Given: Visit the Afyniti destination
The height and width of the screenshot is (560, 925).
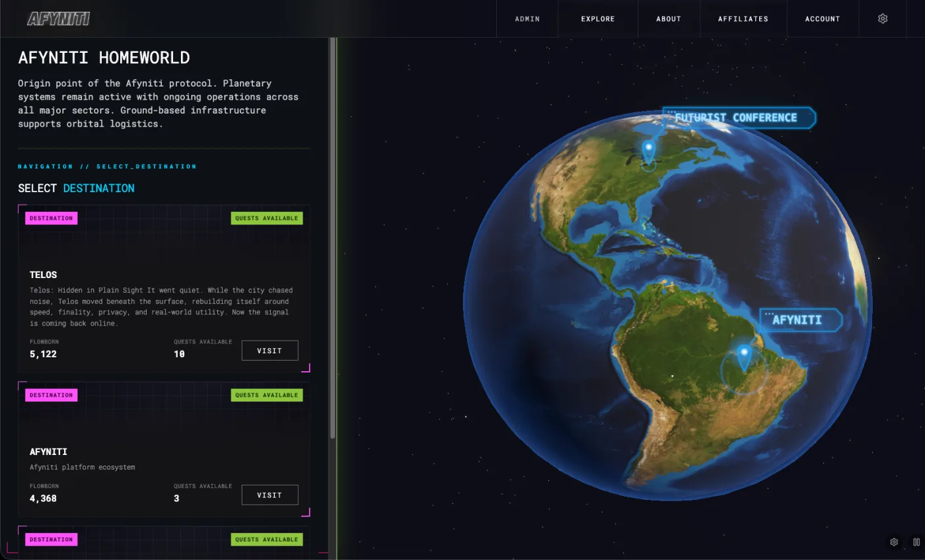Looking at the screenshot, I should point(270,495).
